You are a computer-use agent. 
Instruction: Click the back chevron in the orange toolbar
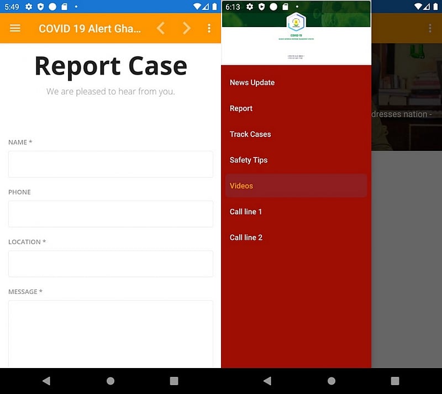click(x=161, y=28)
